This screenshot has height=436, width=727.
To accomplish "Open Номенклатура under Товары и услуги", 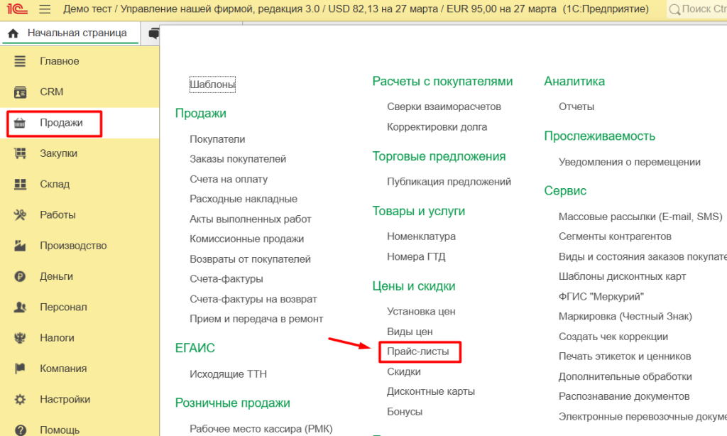I will coord(421,236).
